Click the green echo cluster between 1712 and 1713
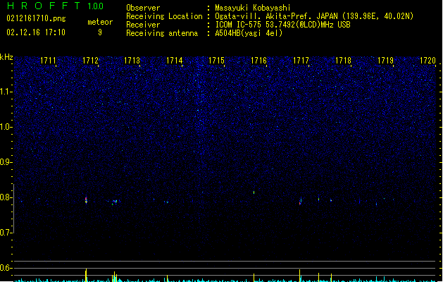The height and width of the screenshot is (282, 443). point(115,202)
